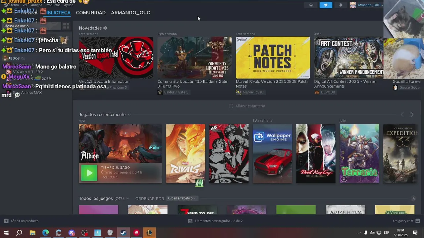Go to previous recent games page arrow

click(402, 114)
